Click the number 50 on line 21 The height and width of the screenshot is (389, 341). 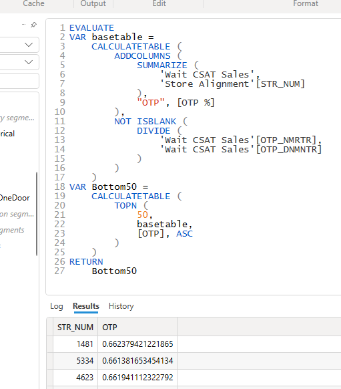[x=143, y=215]
